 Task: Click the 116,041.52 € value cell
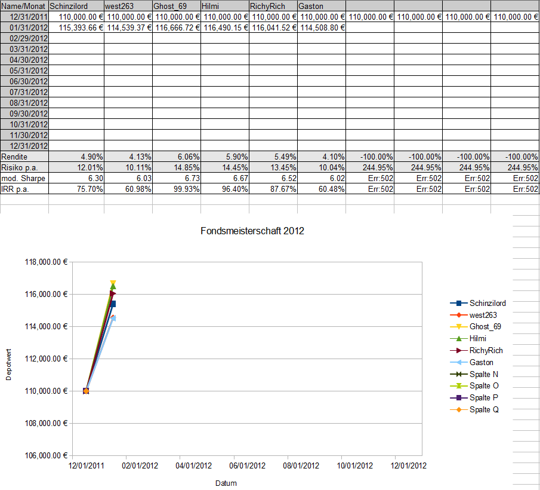coord(273,27)
